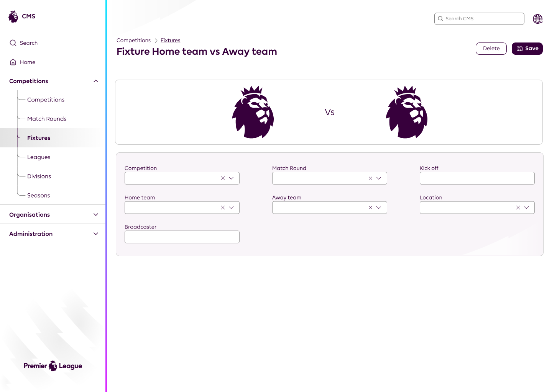552x392 pixels.
Task: Clear the Competition field with X
Action: [223, 178]
